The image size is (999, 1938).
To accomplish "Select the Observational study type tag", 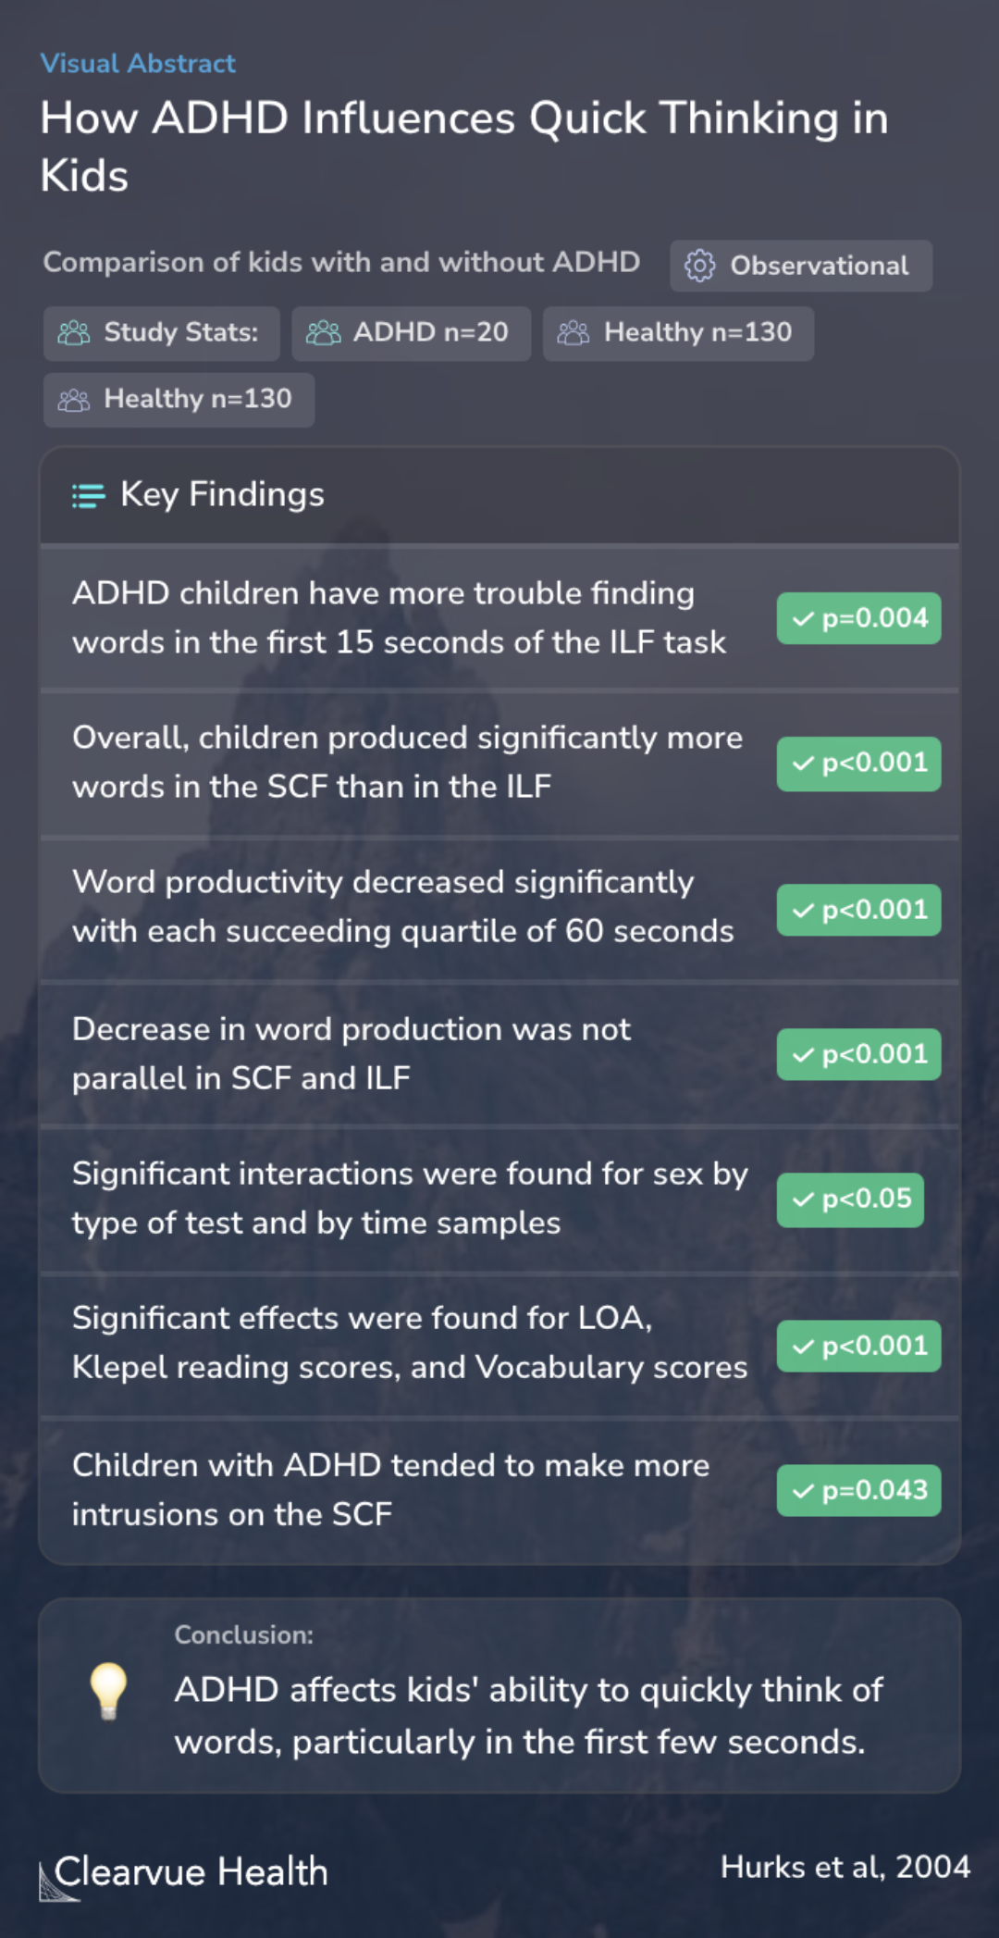I will (801, 267).
